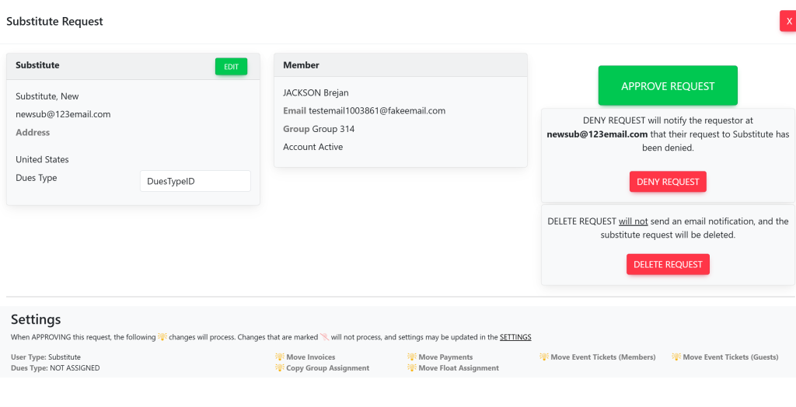Click the yellow process icon in Settings description
The image size is (796, 407).
[x=162, y=337]
